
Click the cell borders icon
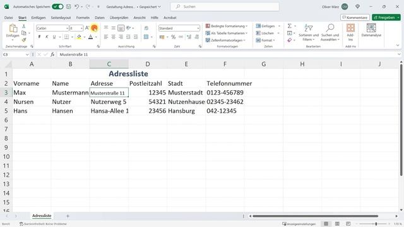click(66, 37)
